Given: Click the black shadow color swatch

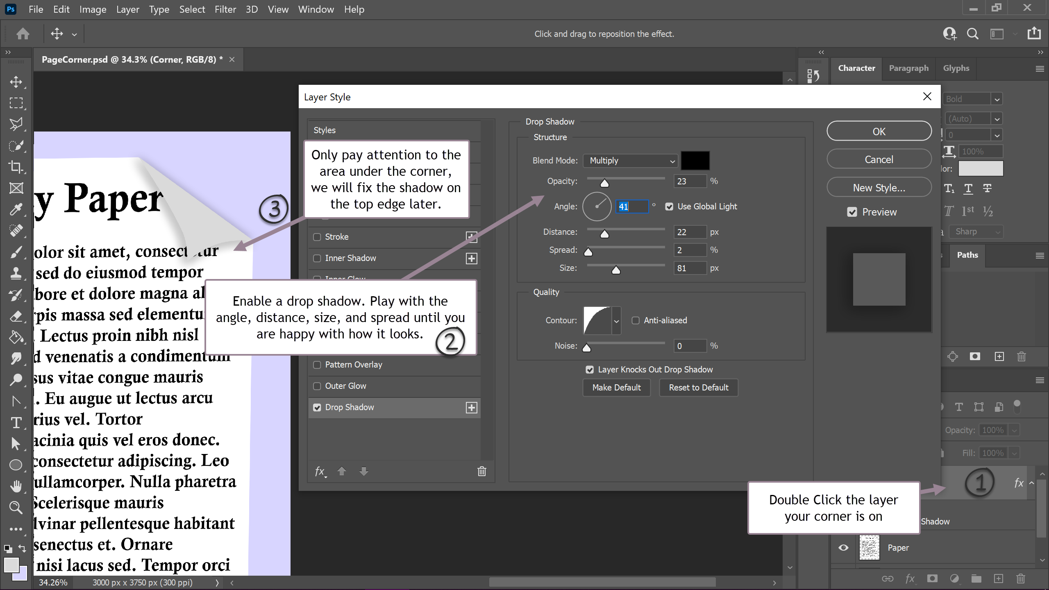Looking at the screenshot, I should click(695, 161).
